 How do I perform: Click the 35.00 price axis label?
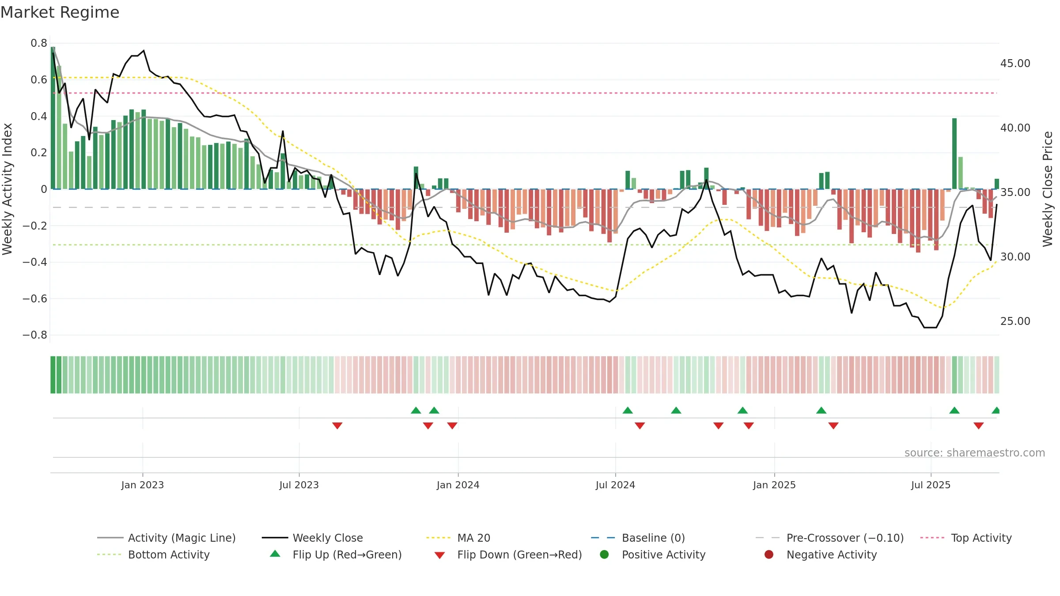coord(1015,192)
